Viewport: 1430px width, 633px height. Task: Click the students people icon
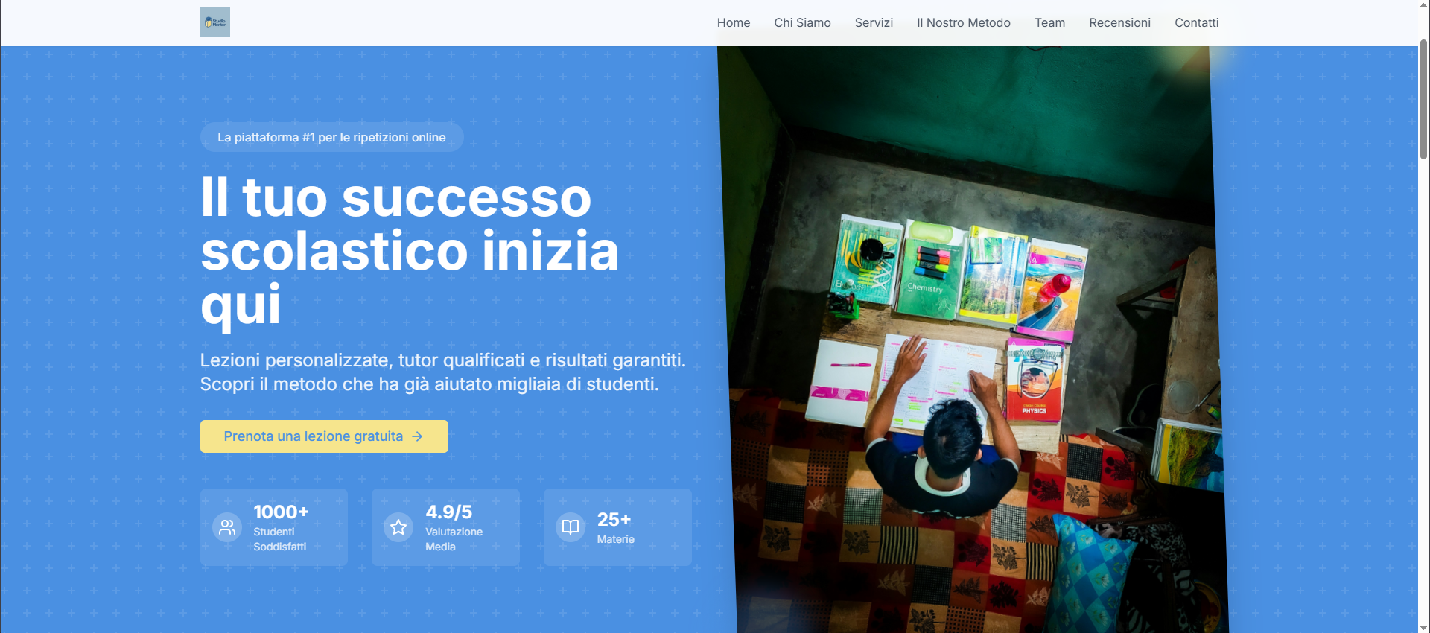click(x=227, y=527)
